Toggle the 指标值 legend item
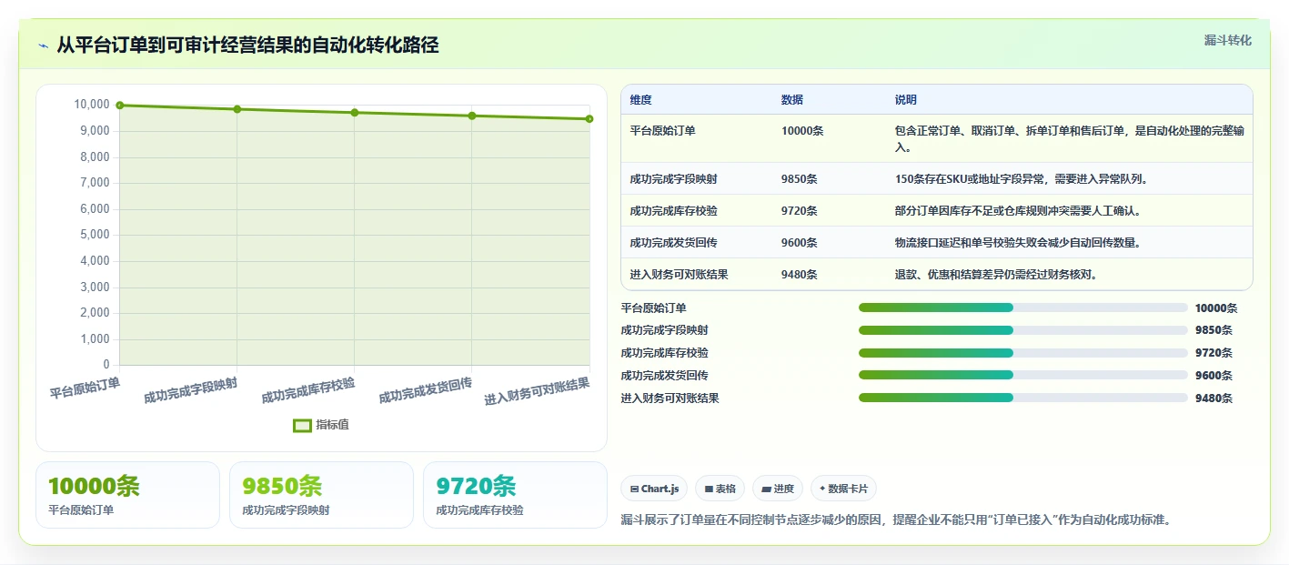Image resolution: width=1289 pixels, height=565 pixels. [x=321, y=425]
